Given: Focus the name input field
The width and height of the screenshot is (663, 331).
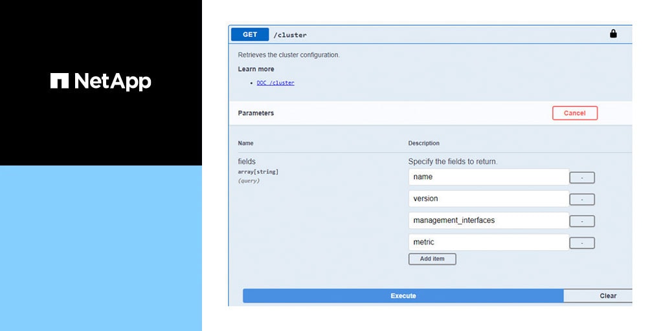Looking at the screenshot, I should point(488,177).
